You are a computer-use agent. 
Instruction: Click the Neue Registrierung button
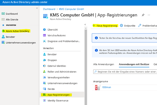(x=105, y=26)
